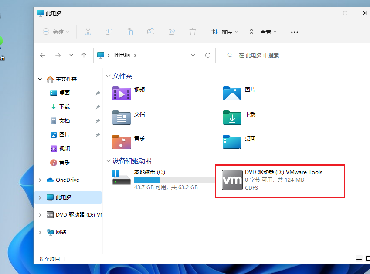Click the Cut scissors icon in toolbar
The width and height of the screenshot is (370, 274).
pyautogui.click(x=88, y=32)
